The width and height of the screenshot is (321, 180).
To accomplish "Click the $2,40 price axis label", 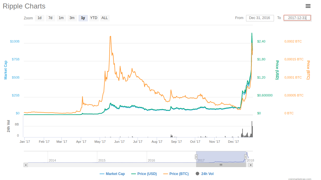I will [261, 41].
